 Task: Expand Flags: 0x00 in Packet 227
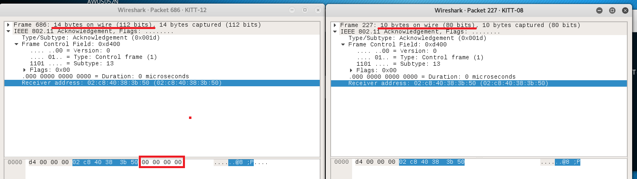coord(351,71)
